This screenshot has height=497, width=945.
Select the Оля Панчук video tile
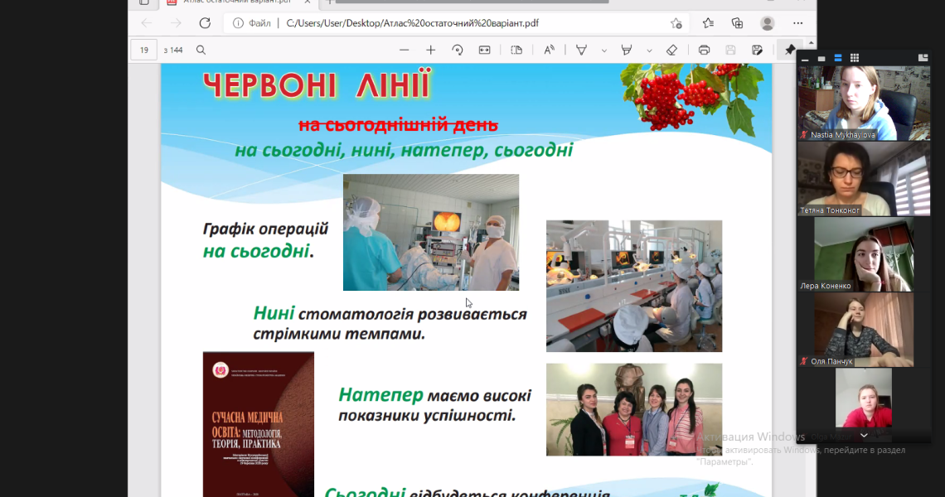coord(864,330)
